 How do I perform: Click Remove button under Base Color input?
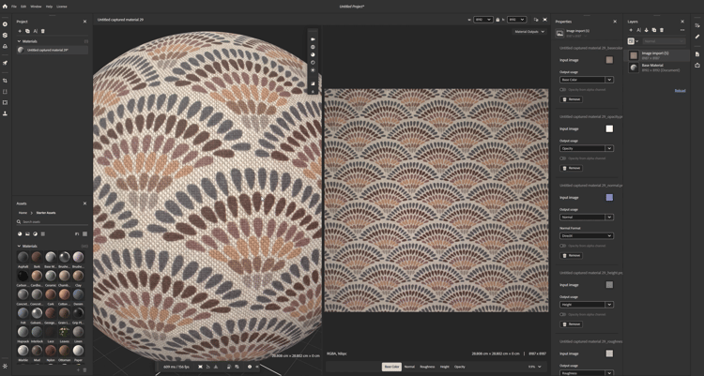[572, 99]
